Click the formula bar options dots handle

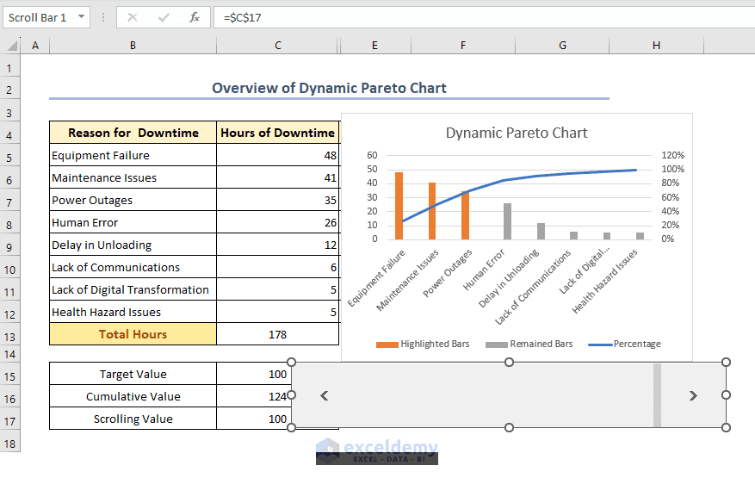click(103, 17)
